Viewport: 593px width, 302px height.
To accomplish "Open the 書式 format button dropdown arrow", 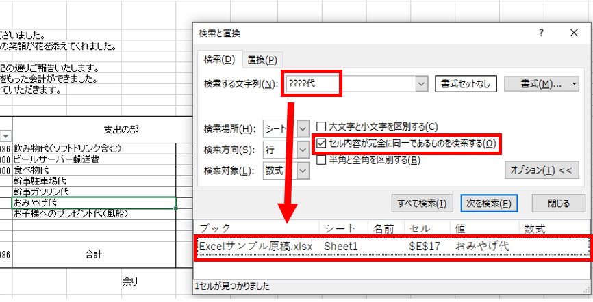I will pyautogui.click(x=575, y=84).
